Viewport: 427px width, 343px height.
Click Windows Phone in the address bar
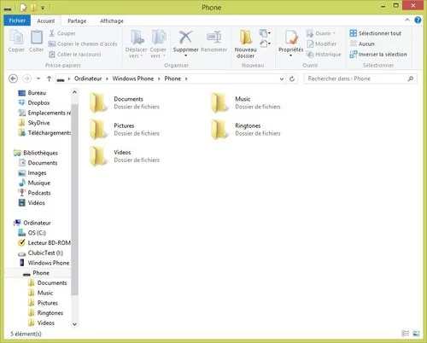click(x=133, y=78)
